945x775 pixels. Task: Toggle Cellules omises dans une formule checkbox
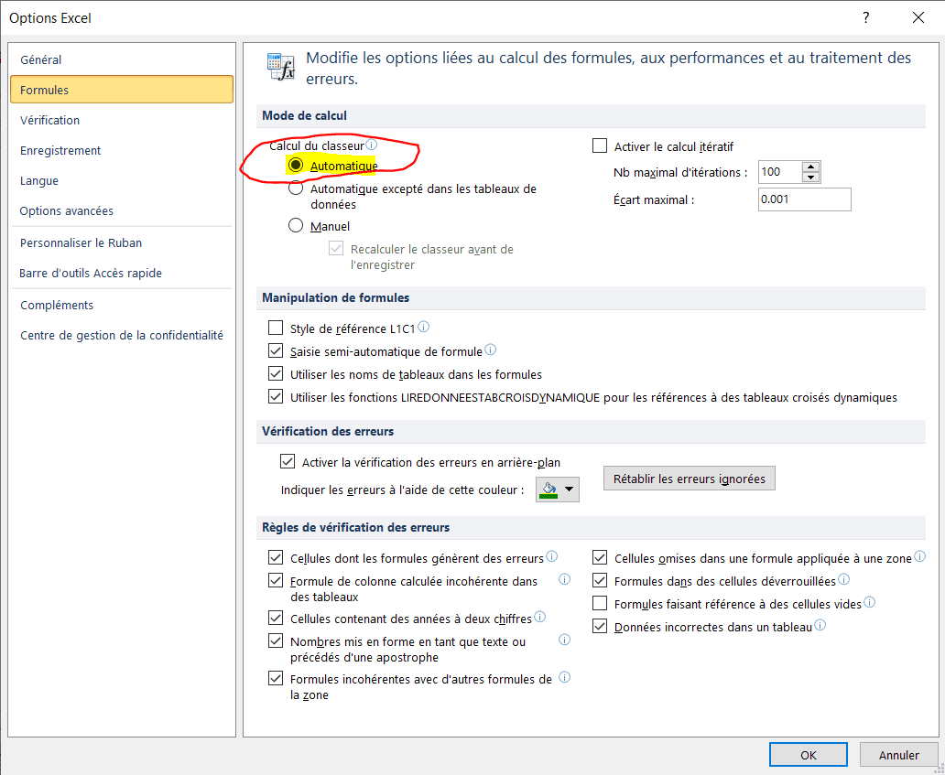click(x=600, y=557)
